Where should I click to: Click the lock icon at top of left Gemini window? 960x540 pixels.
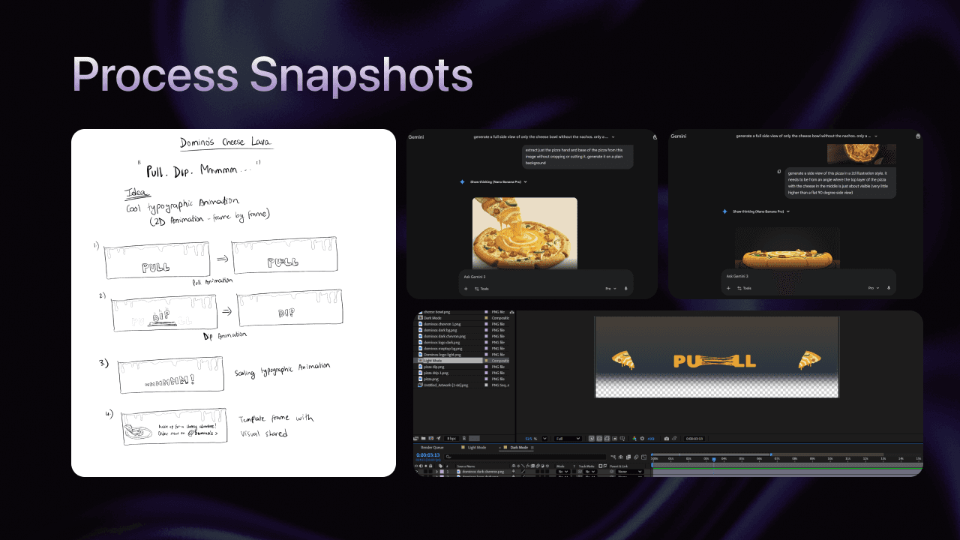[x=655, y=136]
